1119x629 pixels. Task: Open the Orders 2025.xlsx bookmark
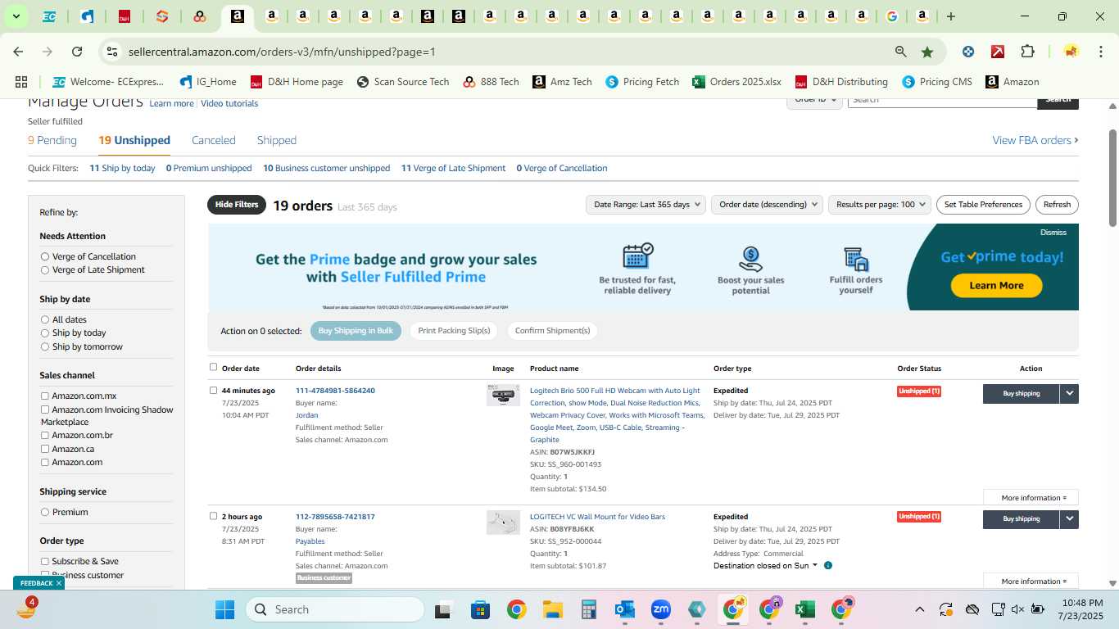736,82
